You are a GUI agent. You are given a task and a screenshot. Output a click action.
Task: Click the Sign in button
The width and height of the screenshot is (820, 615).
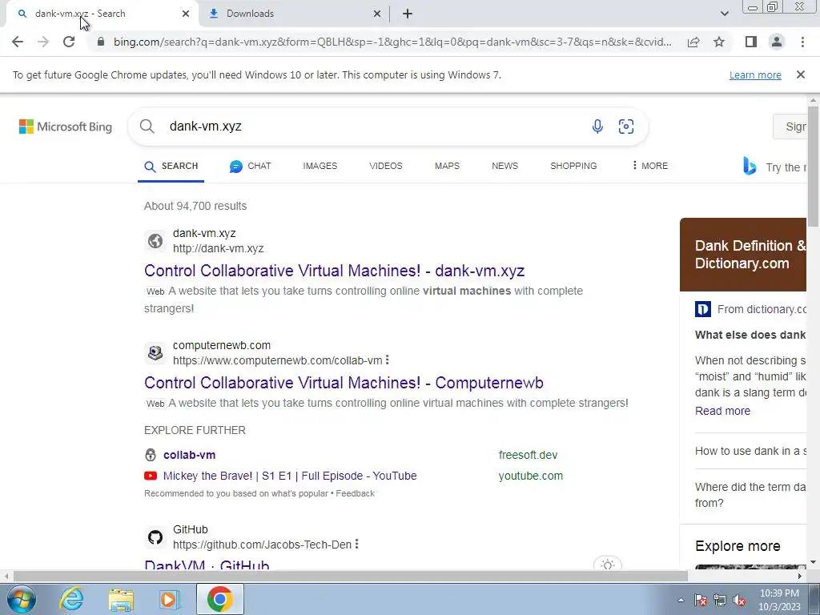tap(790, 127)
